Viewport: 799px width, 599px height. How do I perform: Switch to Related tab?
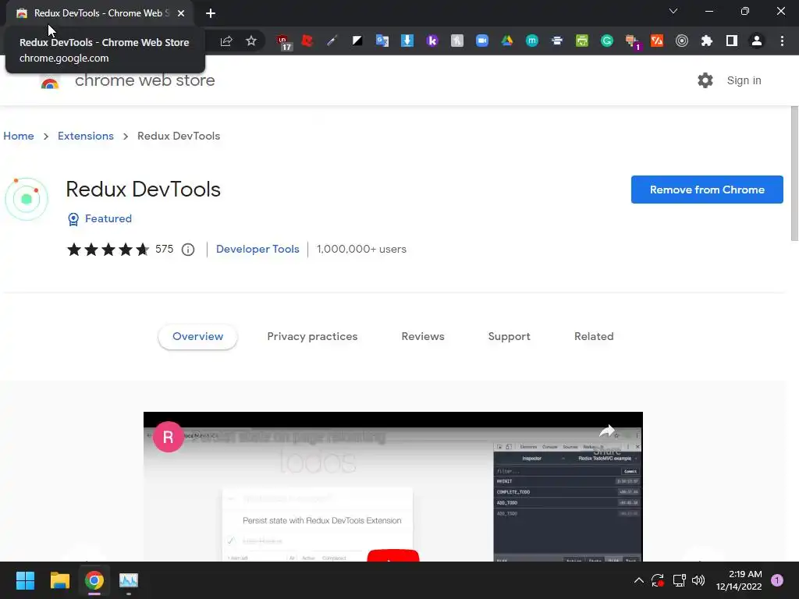(x=594, y=337)
